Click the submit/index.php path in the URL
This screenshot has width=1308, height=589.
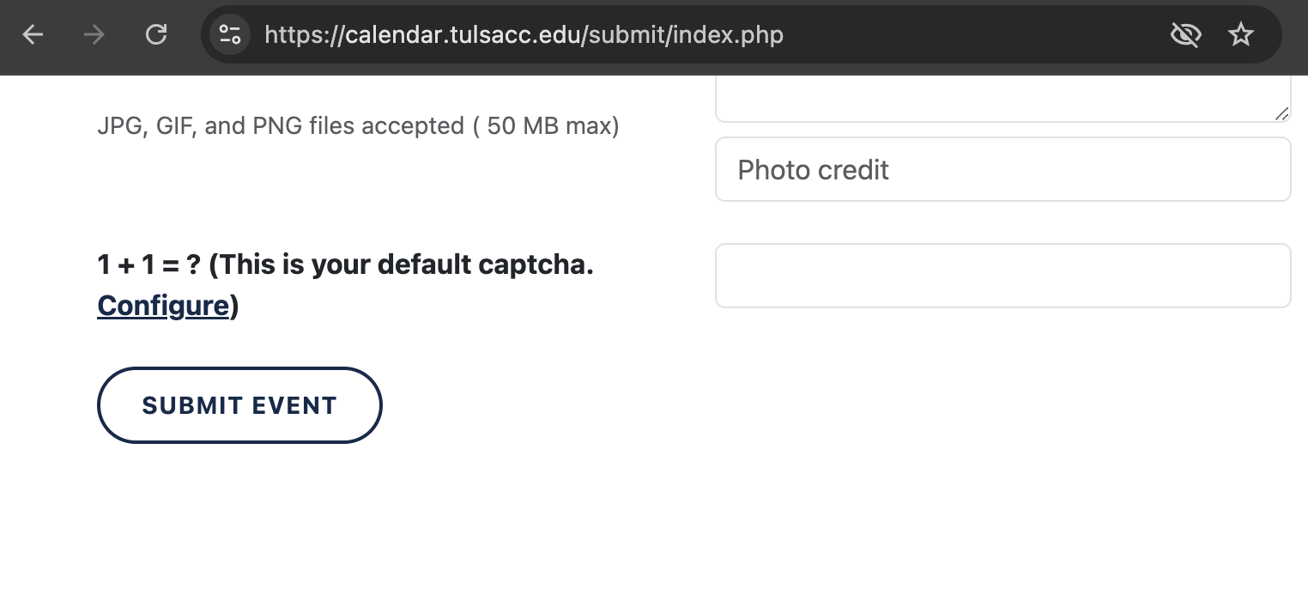[687, 35]
